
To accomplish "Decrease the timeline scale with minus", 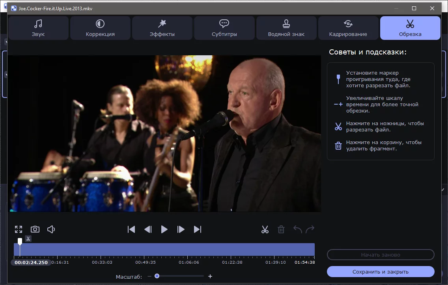I will click(x=149, y=276).
